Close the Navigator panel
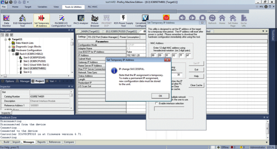 [x=72, y=30]
